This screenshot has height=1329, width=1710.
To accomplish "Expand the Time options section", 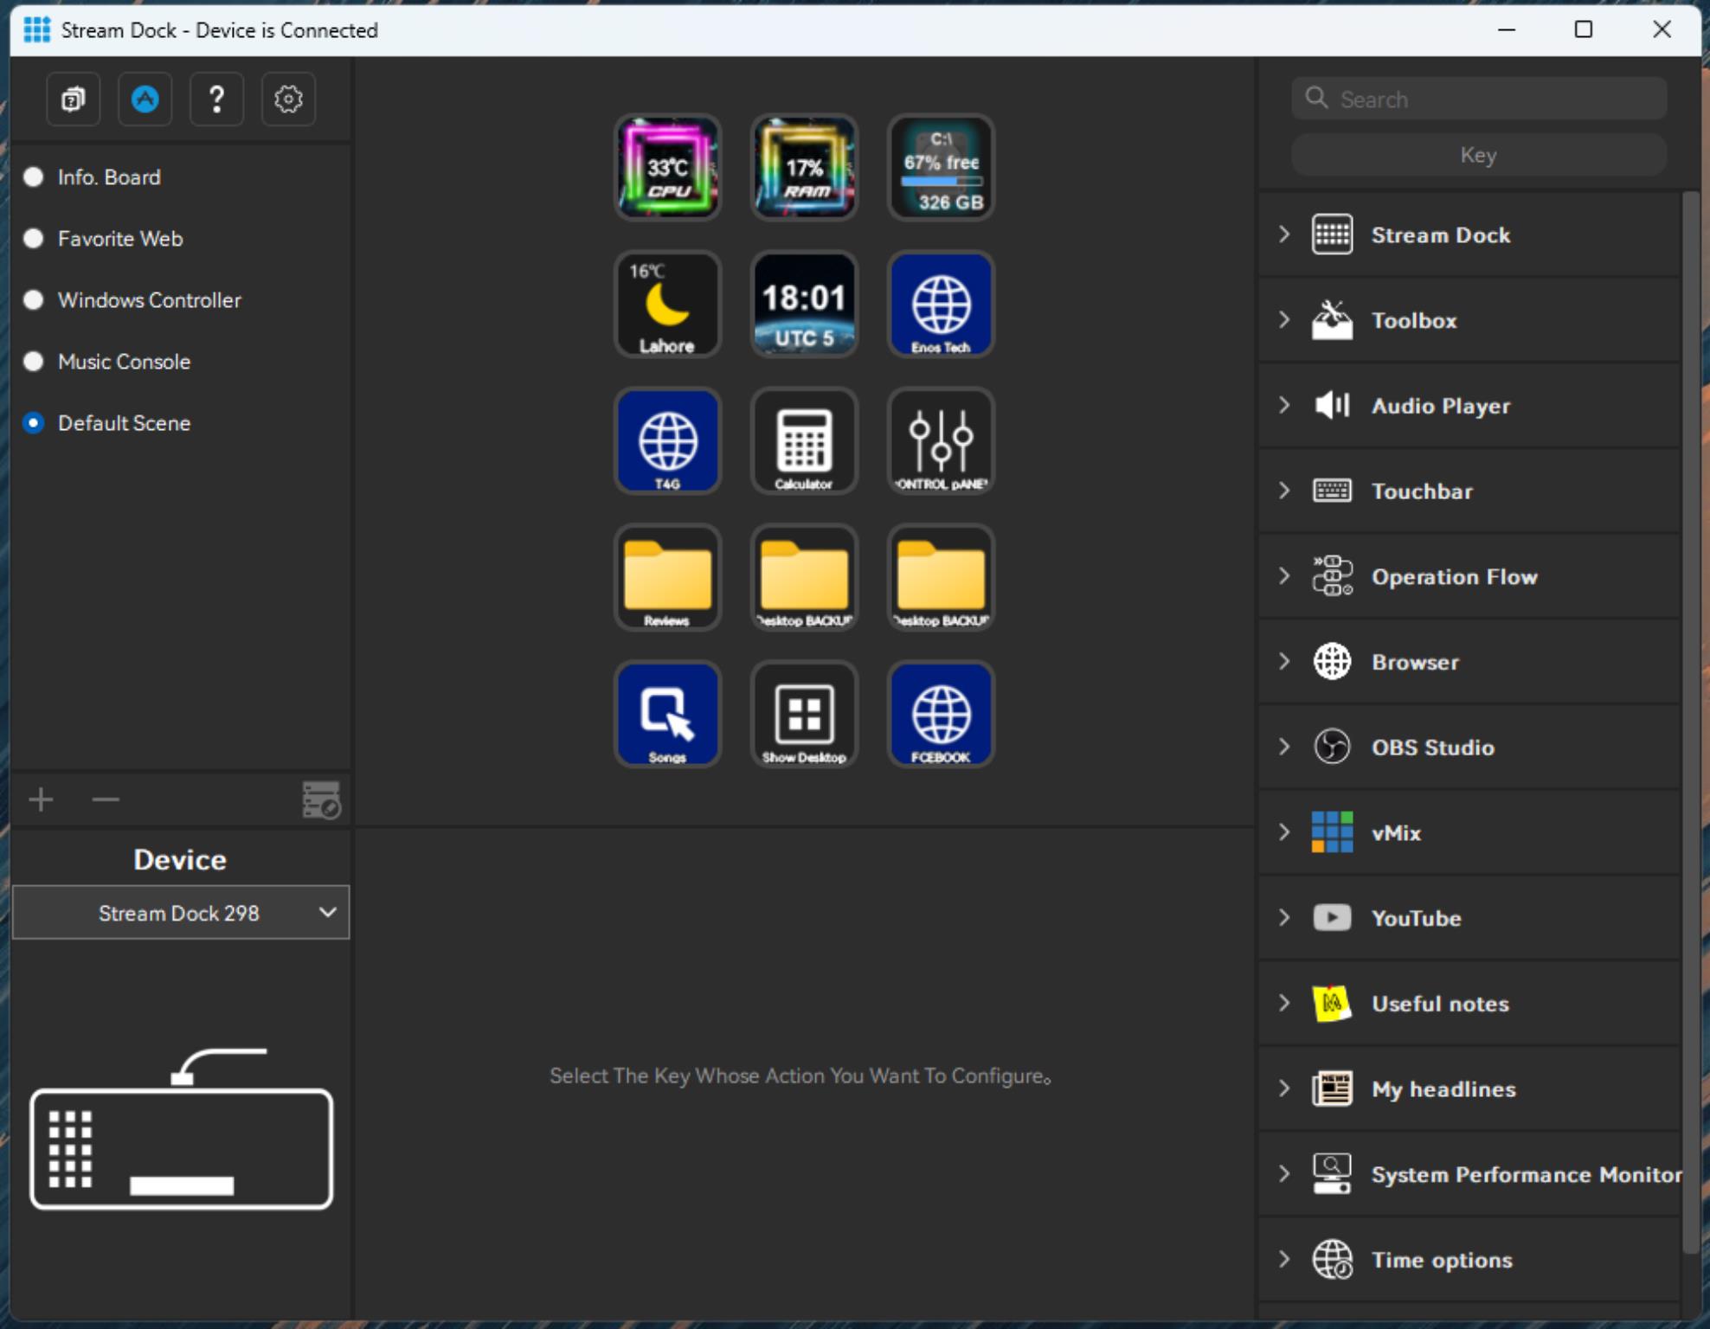I will pos(1281,1260).
